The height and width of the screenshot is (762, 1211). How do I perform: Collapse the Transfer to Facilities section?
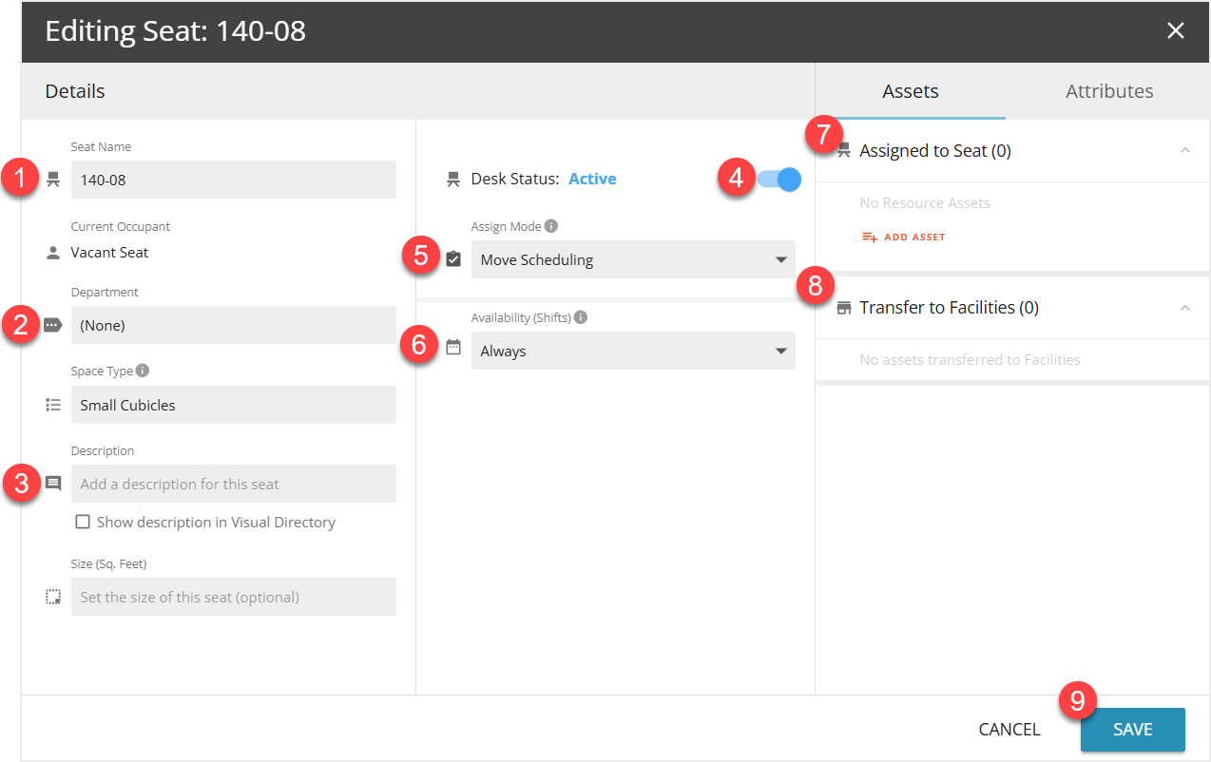click(x=1184, y=308)
